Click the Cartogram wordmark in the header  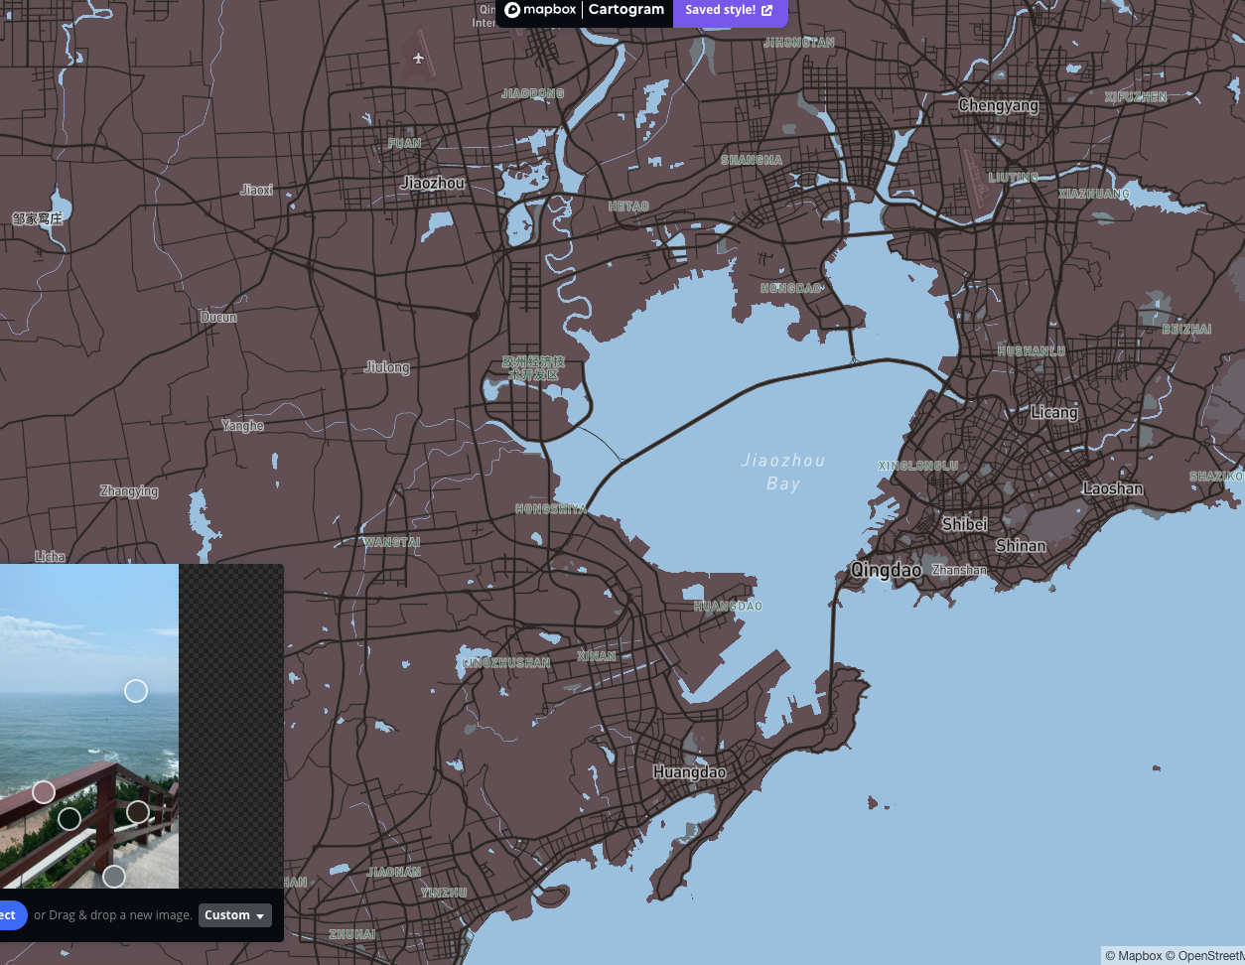(x=625, y=9)
